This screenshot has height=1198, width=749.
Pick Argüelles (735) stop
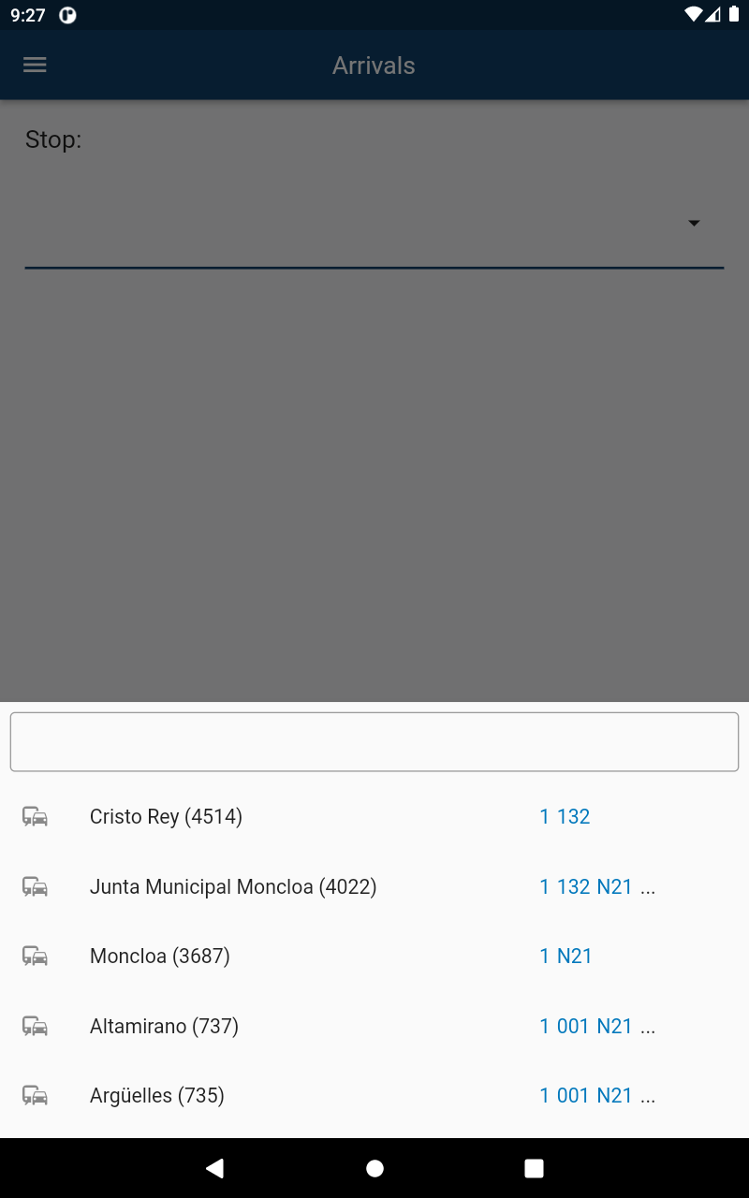click(157, 1096)
